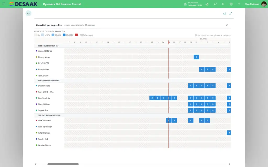Click day 7 in the date header

pos(69,42)
